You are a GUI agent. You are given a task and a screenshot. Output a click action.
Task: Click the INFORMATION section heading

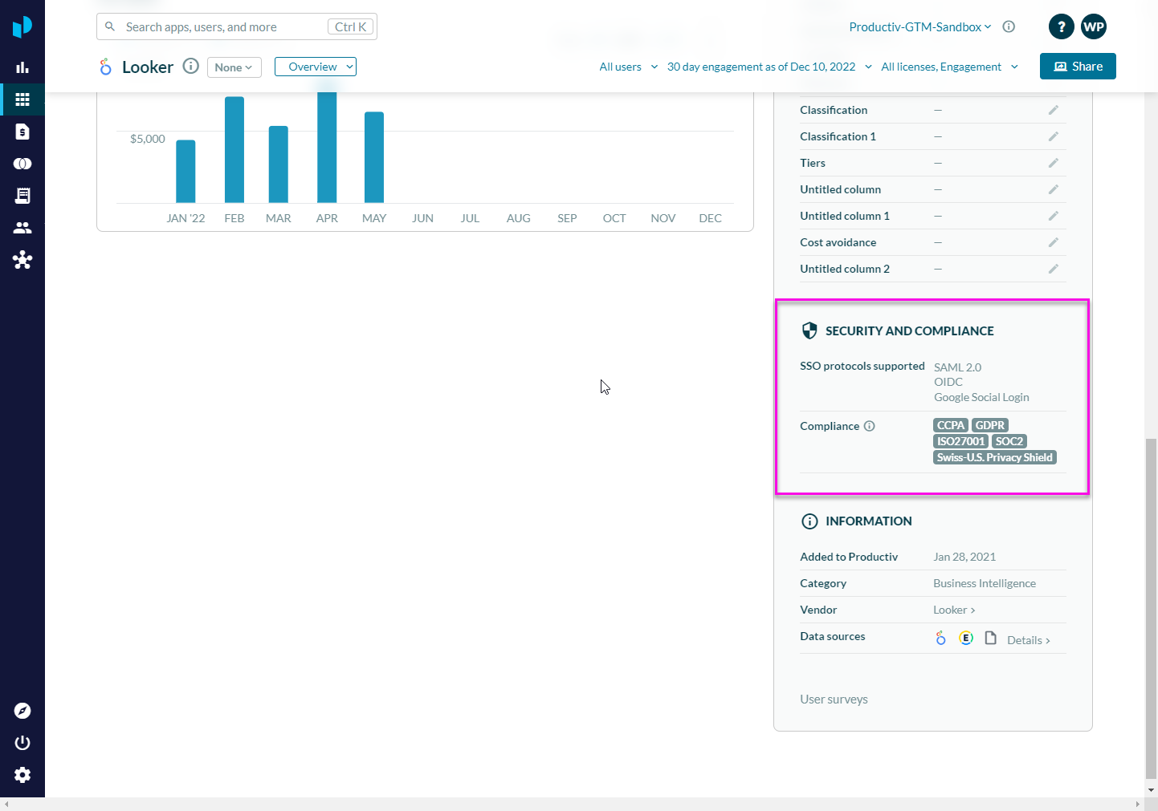point(869,521)
